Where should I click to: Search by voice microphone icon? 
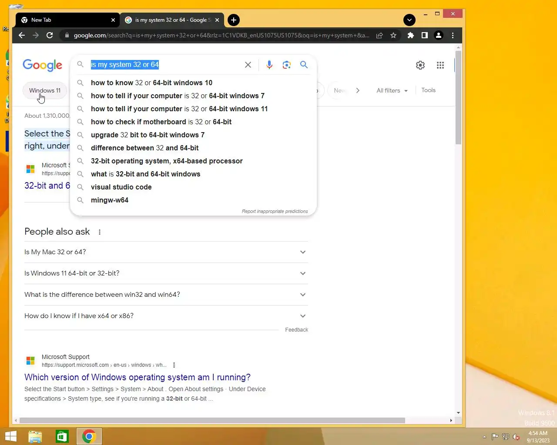269,65
